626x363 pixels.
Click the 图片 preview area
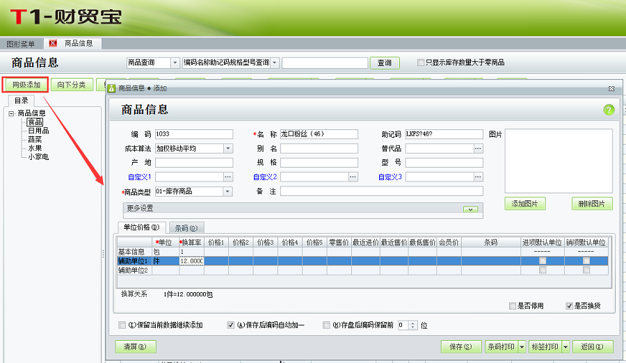(559, 161)
